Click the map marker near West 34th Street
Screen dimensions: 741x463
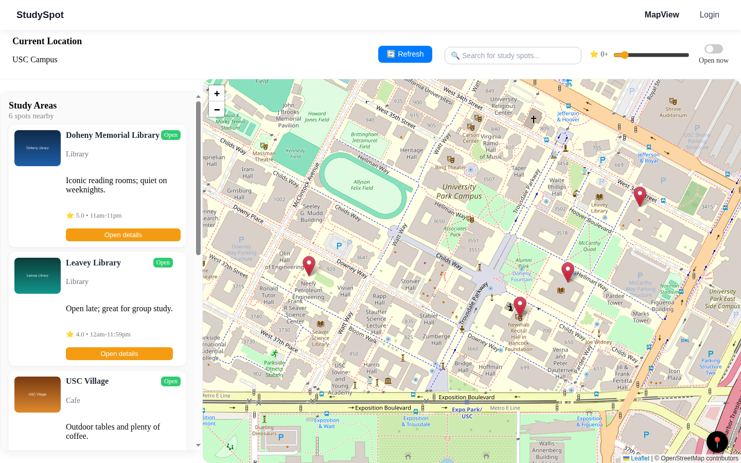[x=640, y=197]
